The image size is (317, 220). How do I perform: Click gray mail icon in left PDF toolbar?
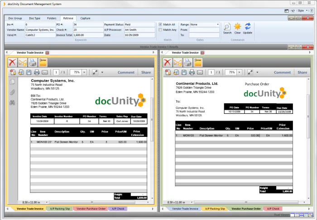pos(45,72)
